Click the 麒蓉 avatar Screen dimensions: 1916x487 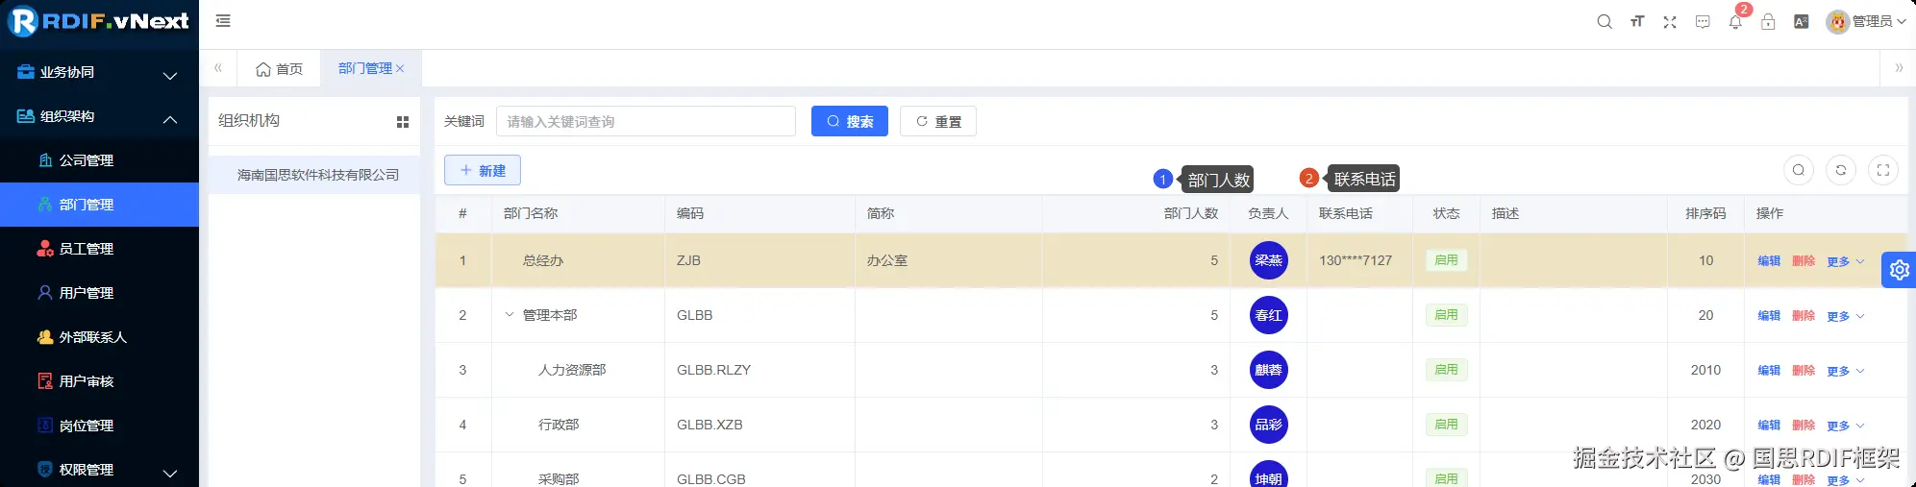click(x=1268, y=370)
